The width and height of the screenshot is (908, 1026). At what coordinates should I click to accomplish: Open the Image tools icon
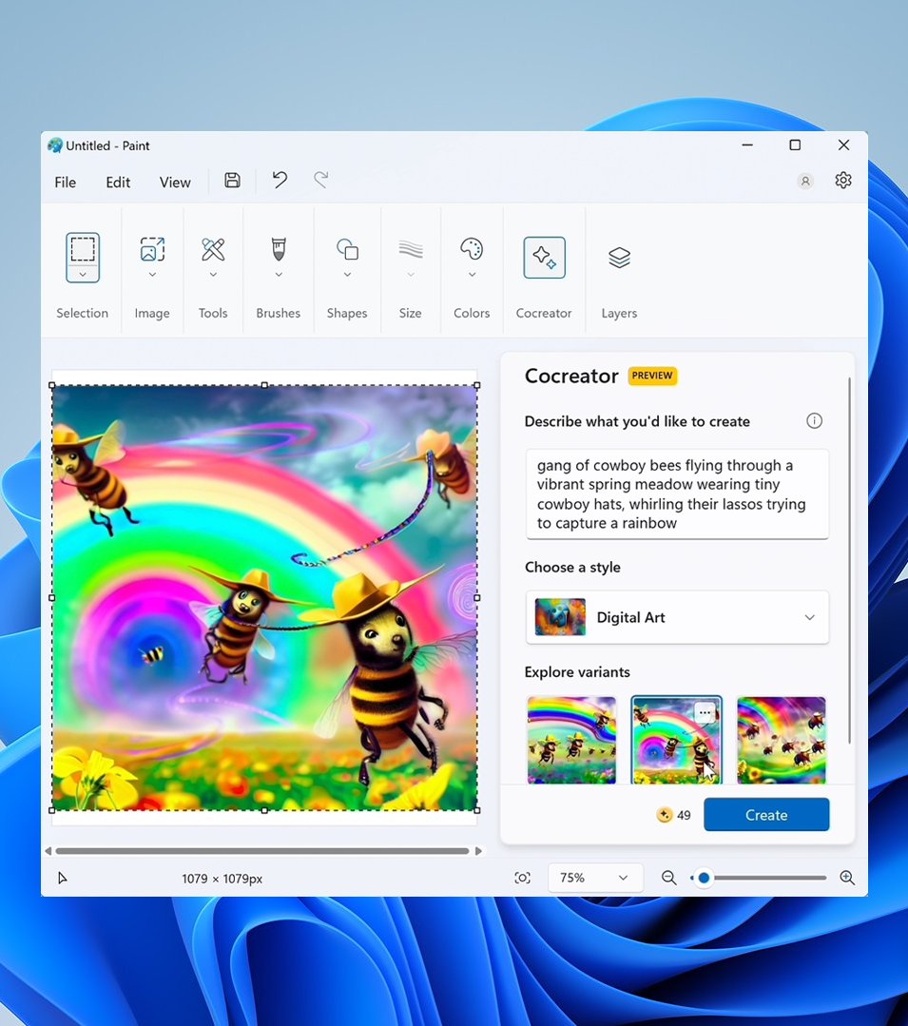pos(152,249)
